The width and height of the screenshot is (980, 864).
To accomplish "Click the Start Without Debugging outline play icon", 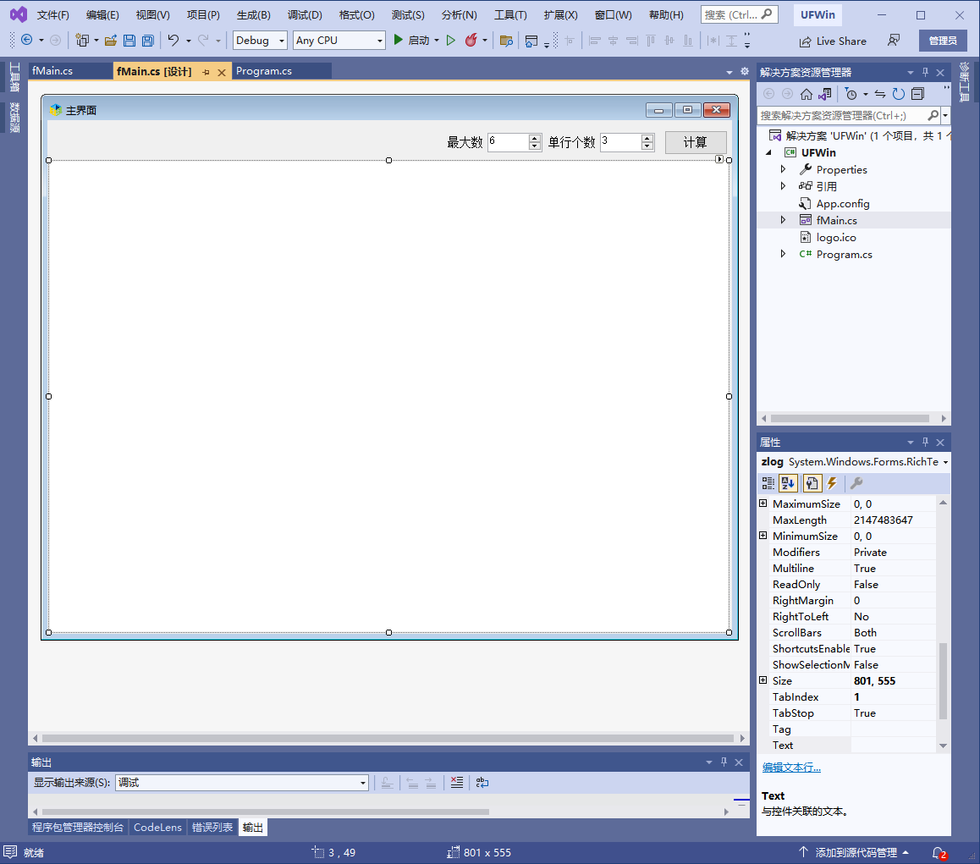I will 450,41.
